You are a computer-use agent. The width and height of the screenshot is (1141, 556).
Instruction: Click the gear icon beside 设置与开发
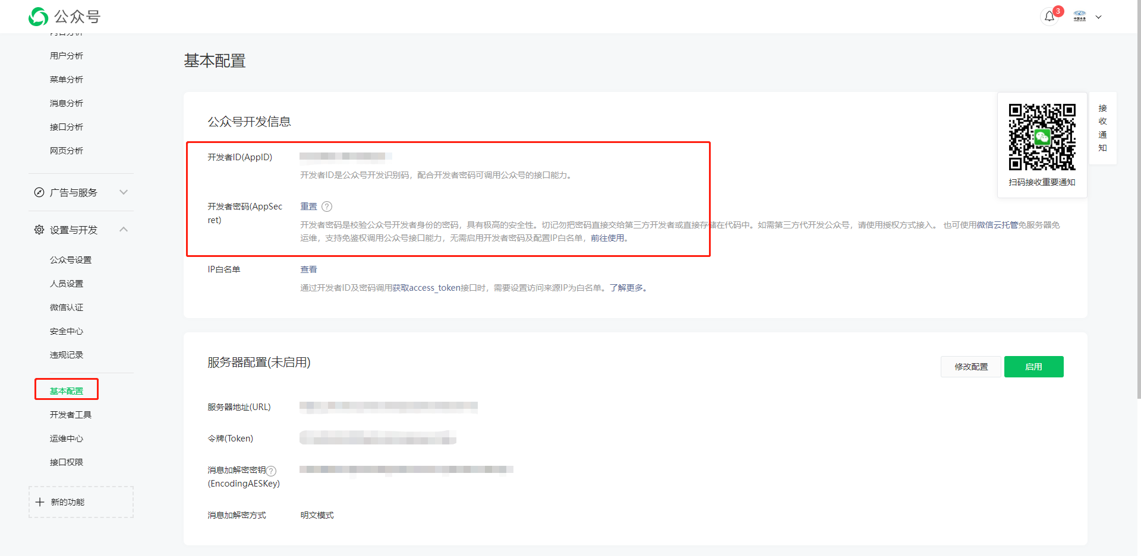(x=39, y=230)
